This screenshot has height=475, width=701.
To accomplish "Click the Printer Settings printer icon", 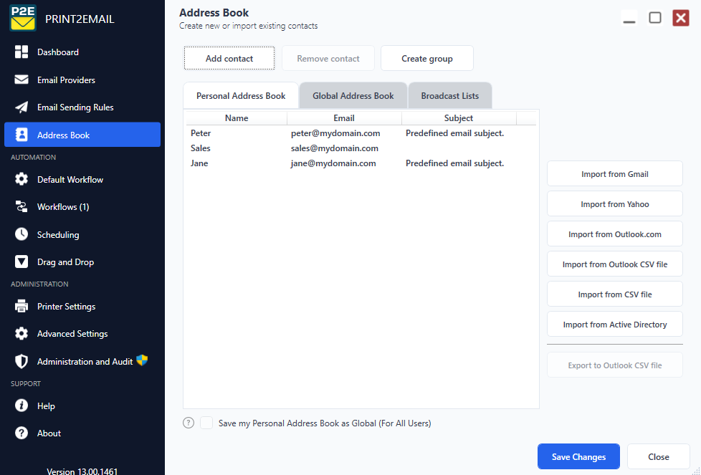I will [x=21, y=306].
